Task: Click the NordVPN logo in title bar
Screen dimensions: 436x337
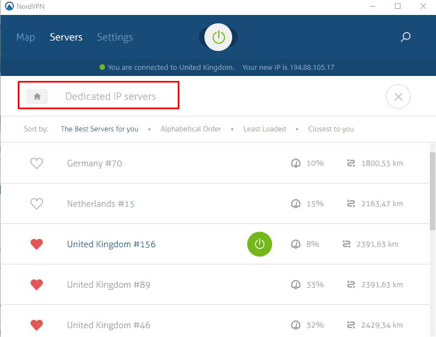Action: pyautogui.click(x=9, y=7)
